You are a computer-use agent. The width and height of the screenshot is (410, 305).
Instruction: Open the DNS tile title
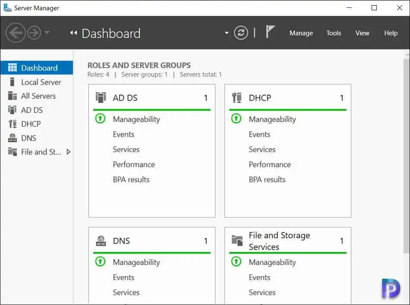pos(121,241)
